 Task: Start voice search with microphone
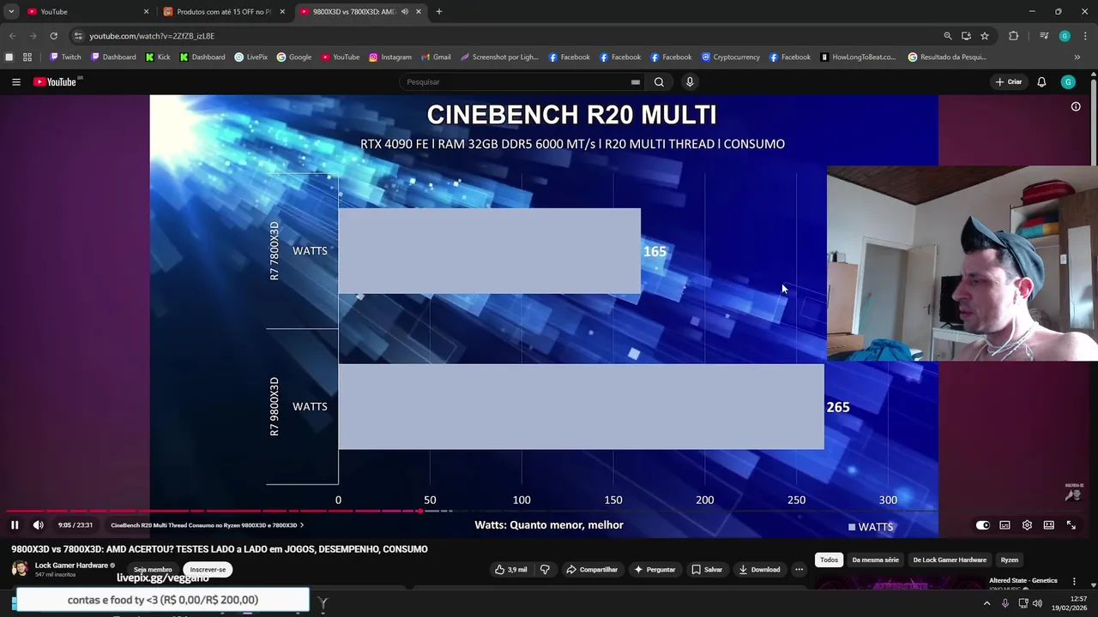(690, 82)
